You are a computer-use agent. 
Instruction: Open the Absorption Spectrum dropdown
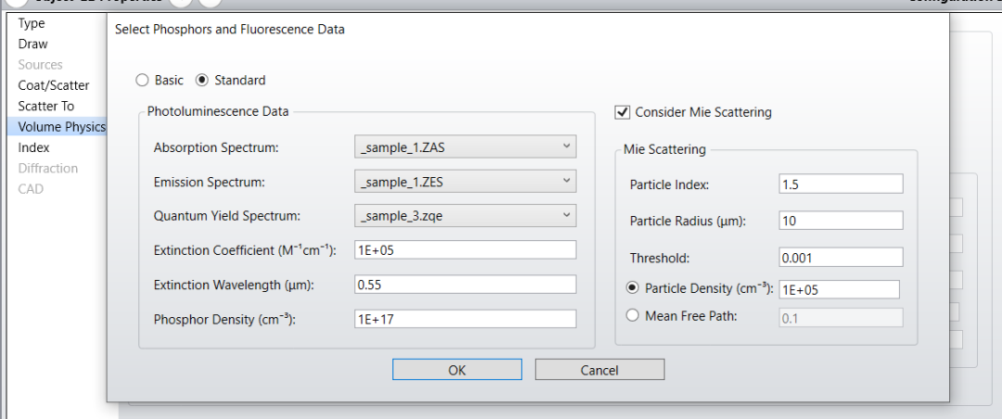click(x=465, y=146)
